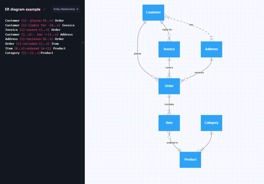The width and height of the screenshot is (264, 184).
Task: Select the Order entity box
Action: pyautogui.click(x=169, y=86)
